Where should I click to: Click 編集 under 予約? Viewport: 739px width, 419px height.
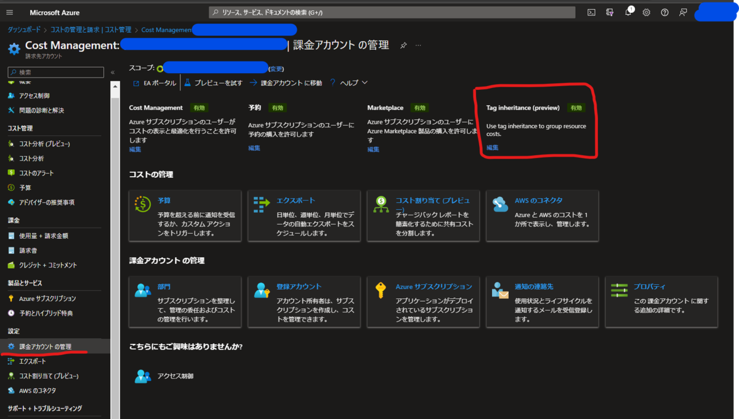coord(254,148)
